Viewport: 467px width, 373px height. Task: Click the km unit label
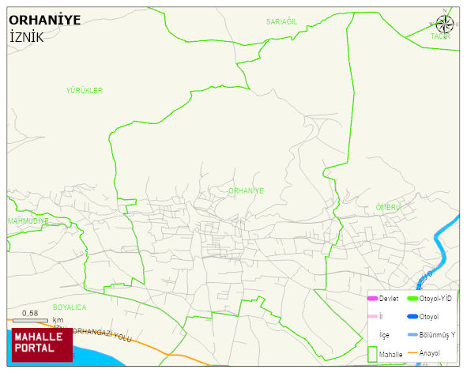click(x=58, y=320)
